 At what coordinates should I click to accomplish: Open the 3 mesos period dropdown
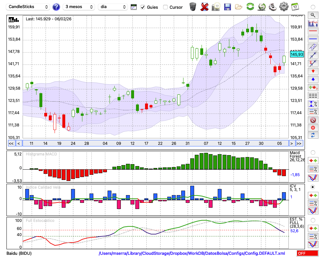point(78,7)
